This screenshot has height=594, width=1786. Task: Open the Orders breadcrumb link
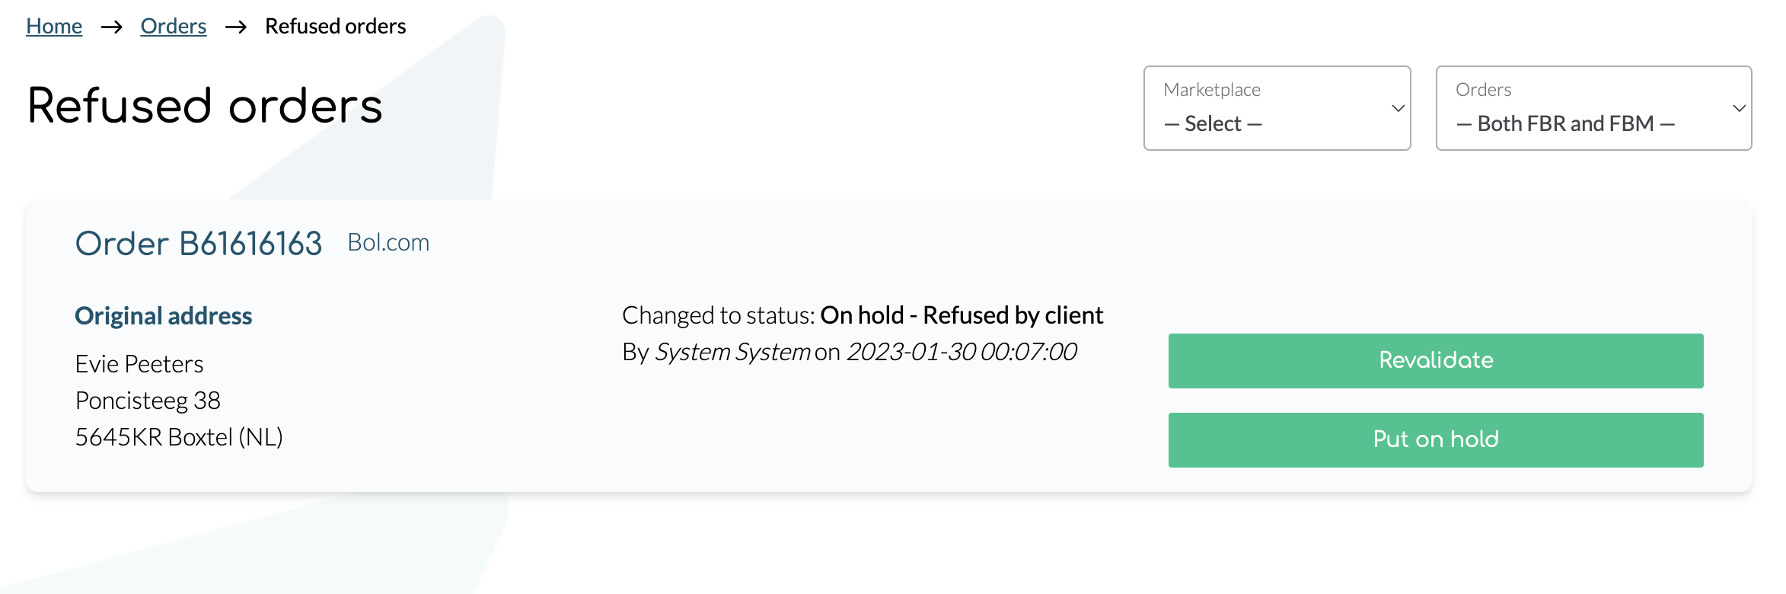point(174,26)
